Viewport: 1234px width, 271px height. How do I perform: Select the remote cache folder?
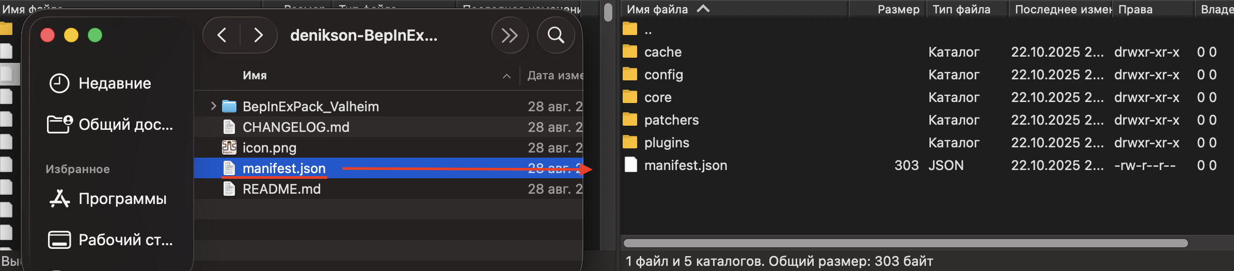662,52
